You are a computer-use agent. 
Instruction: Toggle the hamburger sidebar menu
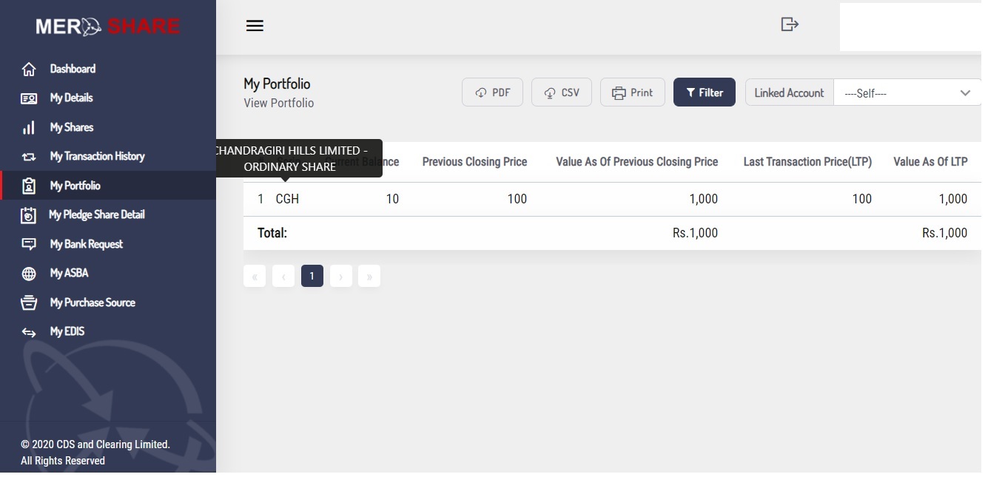pos(255,26)
